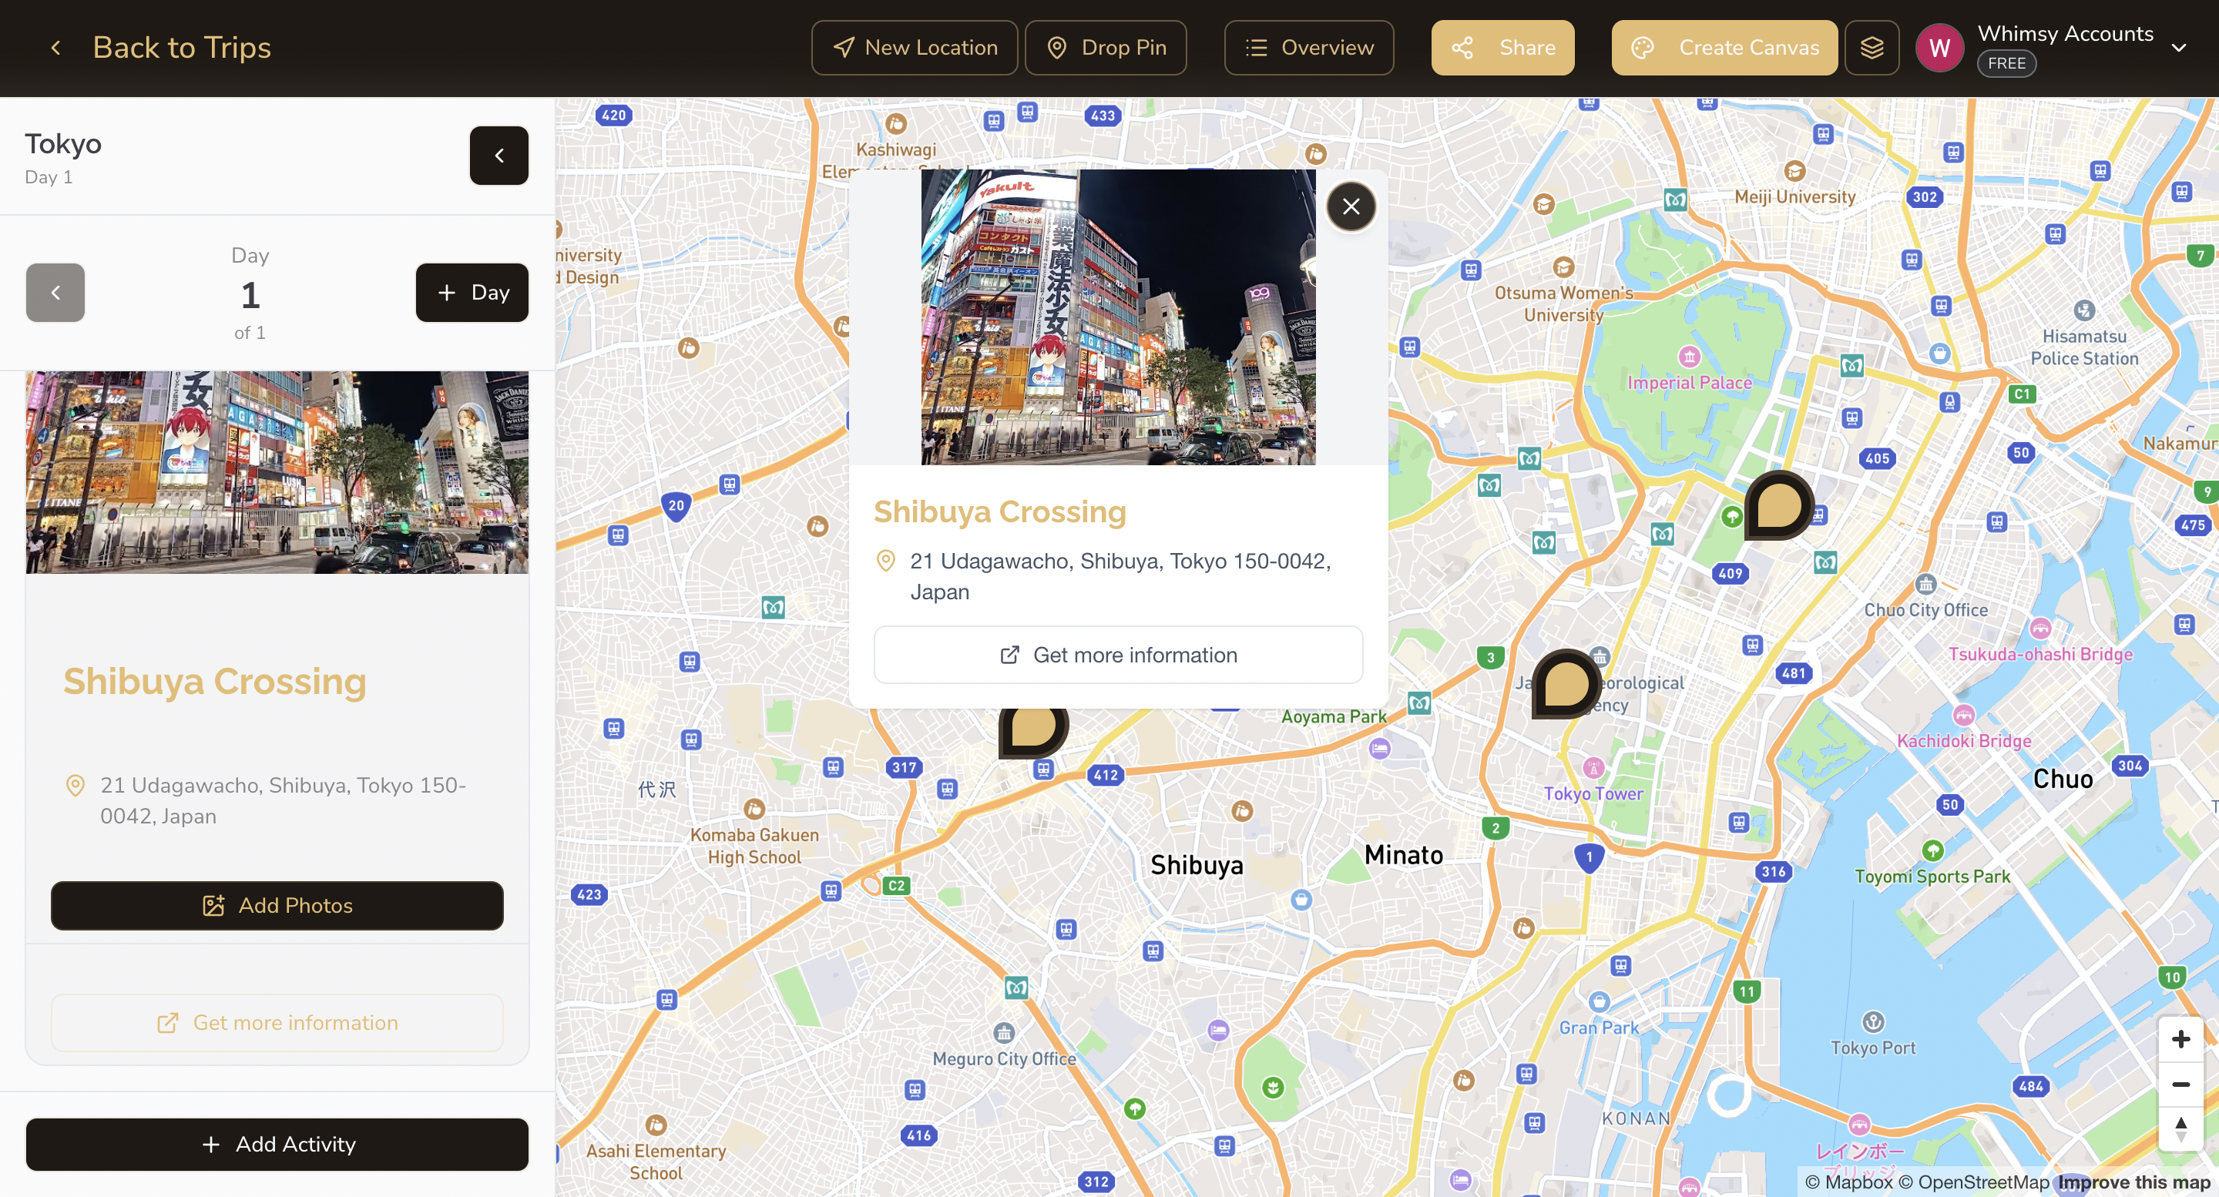Activate Drop Pin tool
2219x1197 pixels.
tap(1105, 47)
